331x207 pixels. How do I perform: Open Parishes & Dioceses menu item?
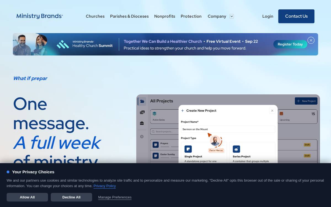129,16
